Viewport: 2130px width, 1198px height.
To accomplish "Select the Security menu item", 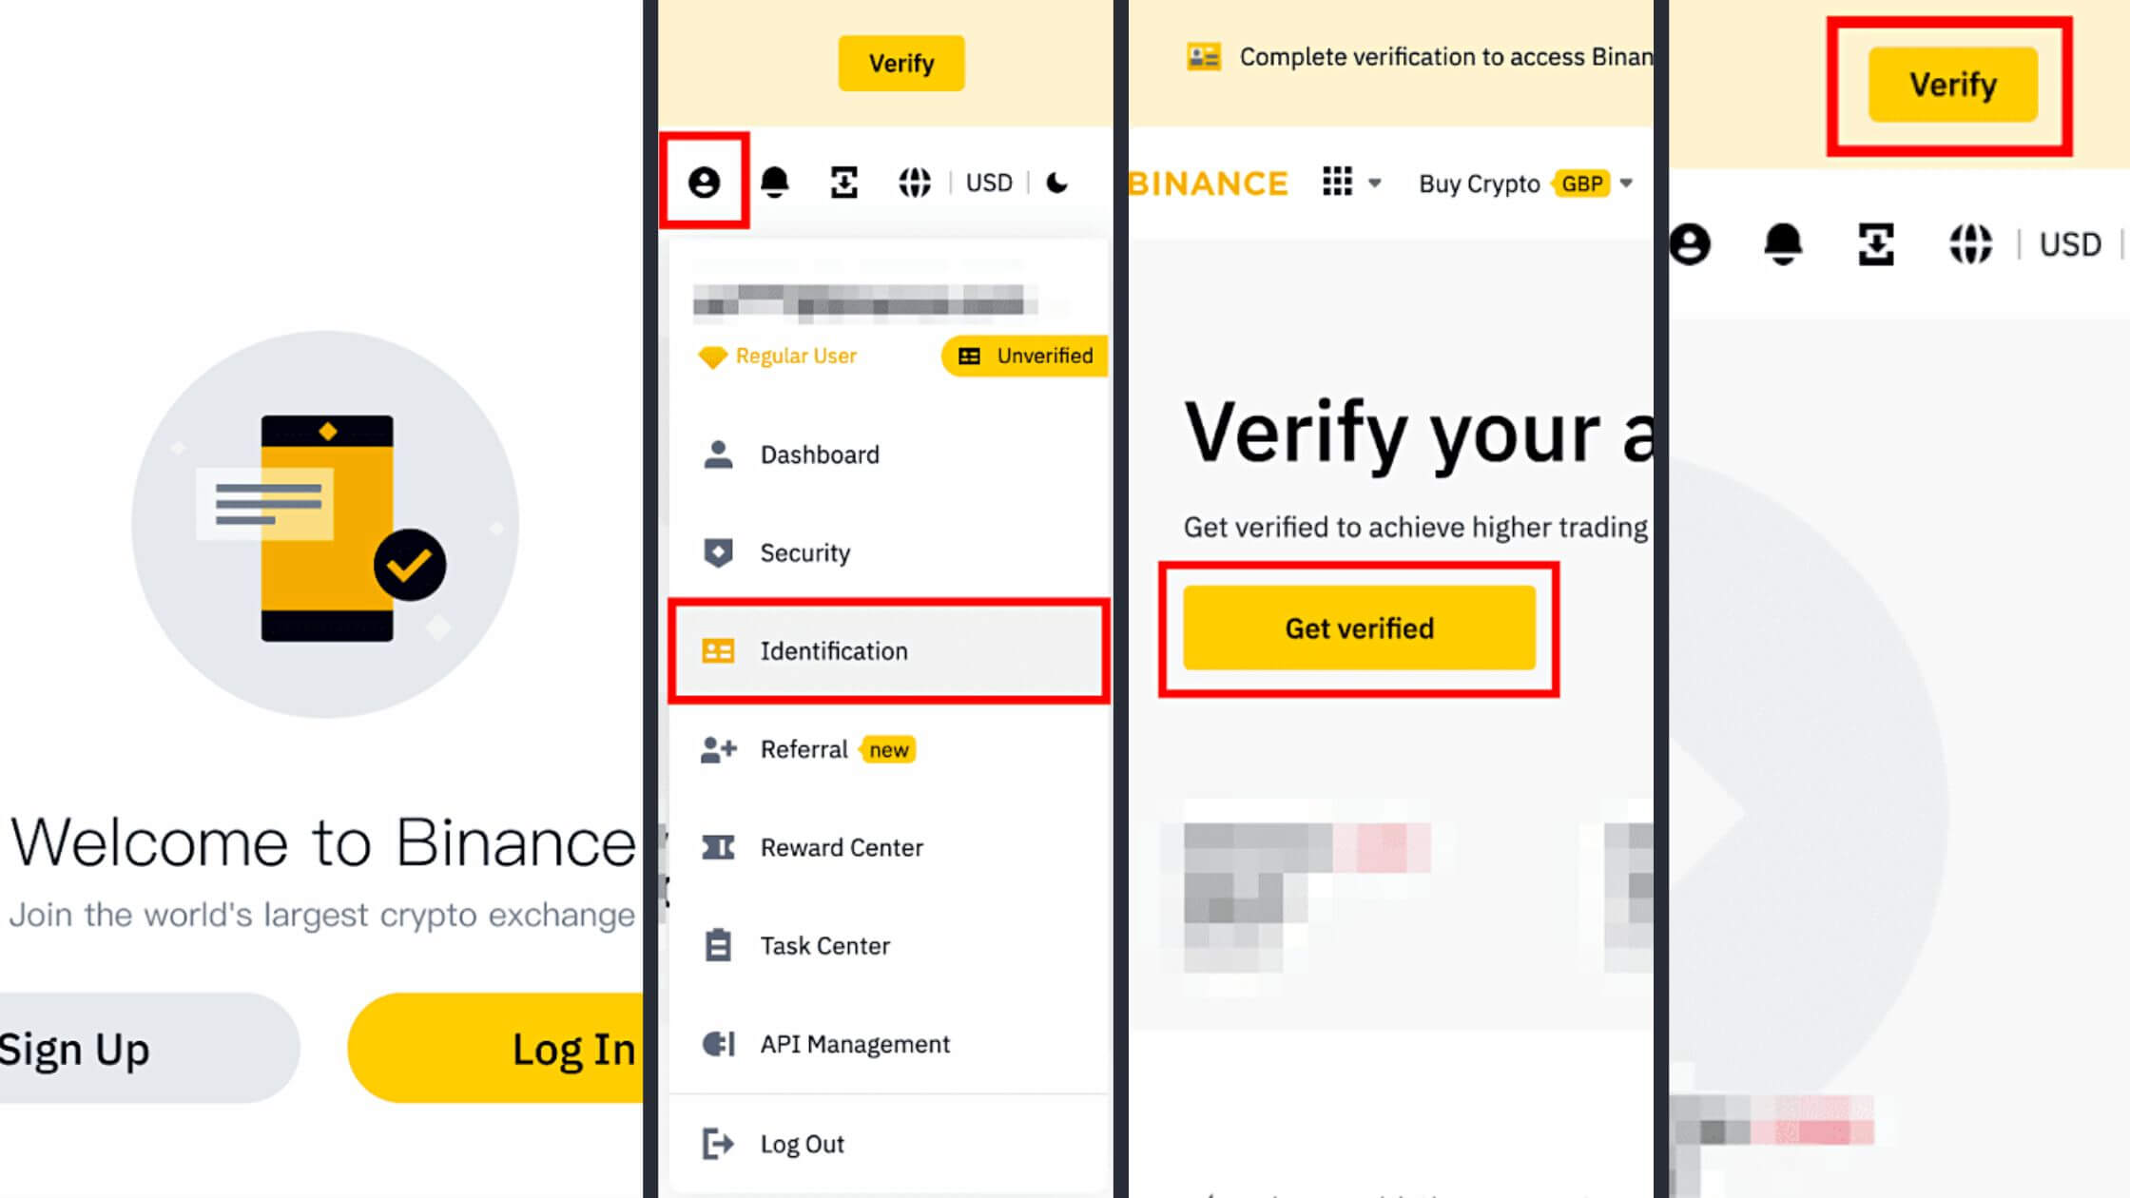I will pyautogui.click(x=806, y=551).
